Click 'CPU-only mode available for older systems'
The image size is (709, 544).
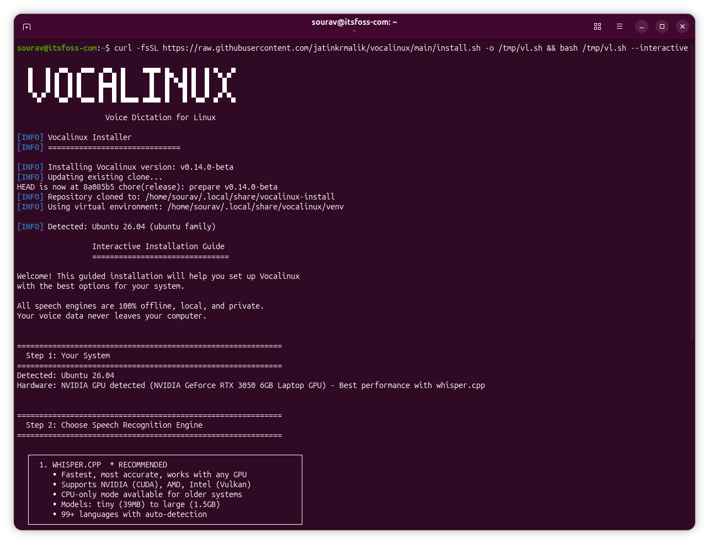point(152,494)
